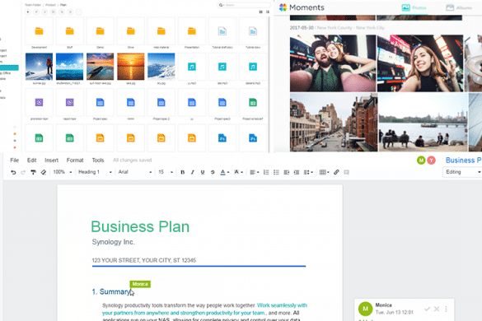The height and width of the screenshot is (321, 482).
Task: Open the Tools menu
Action: click(x=98, y=160)
